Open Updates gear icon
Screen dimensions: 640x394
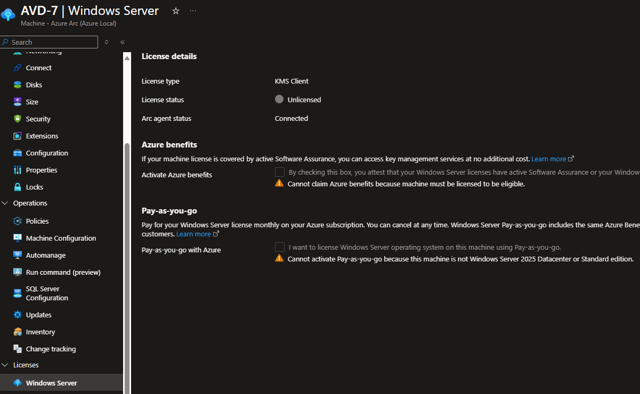click(x=18, y=315)
